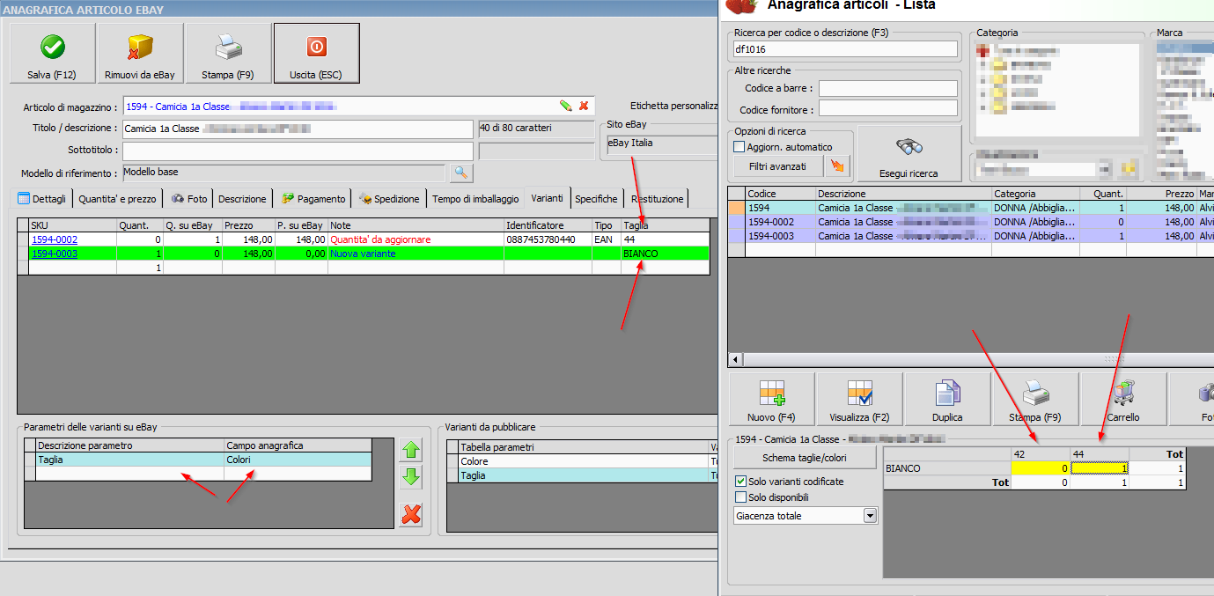Viewport: 1214px width, 596px height.
Task: Go to the Restituzione tab
Action: tap(656, 198)
